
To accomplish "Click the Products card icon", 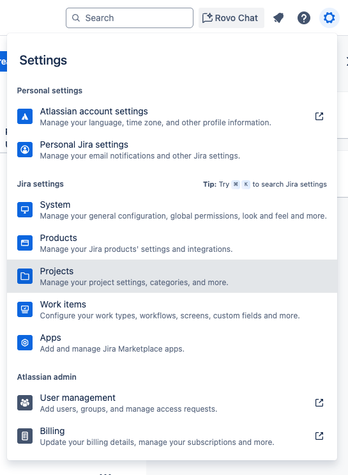I will click(x=25, y=243).
